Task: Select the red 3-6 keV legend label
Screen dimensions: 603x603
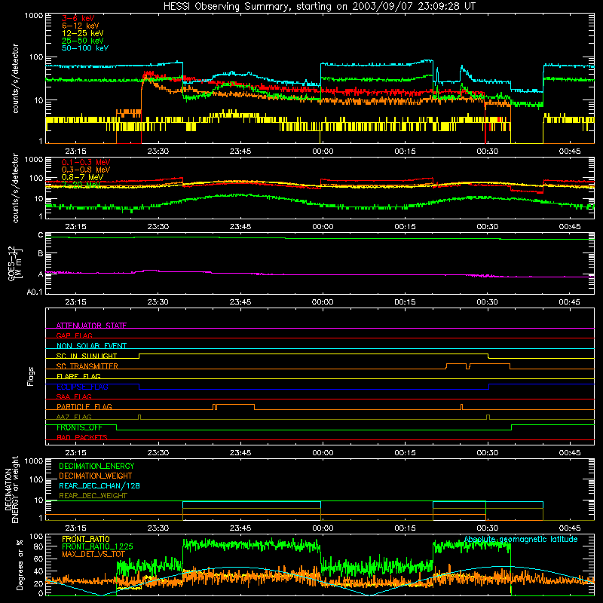Action: (78, 18)
